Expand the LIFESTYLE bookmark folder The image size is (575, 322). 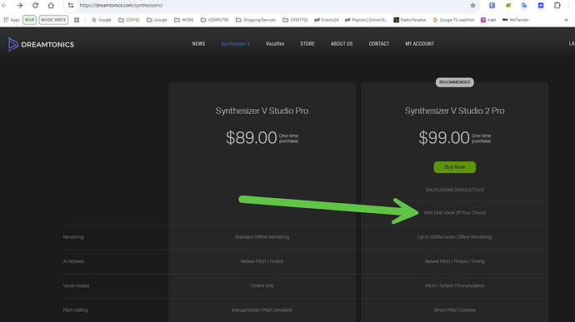(295, 20)
